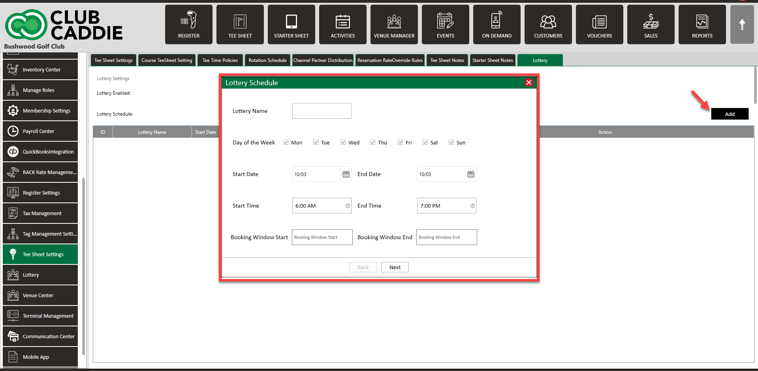Toggle the Wed day checkbox
Screen dimensions: 758x371
[343, 142]
